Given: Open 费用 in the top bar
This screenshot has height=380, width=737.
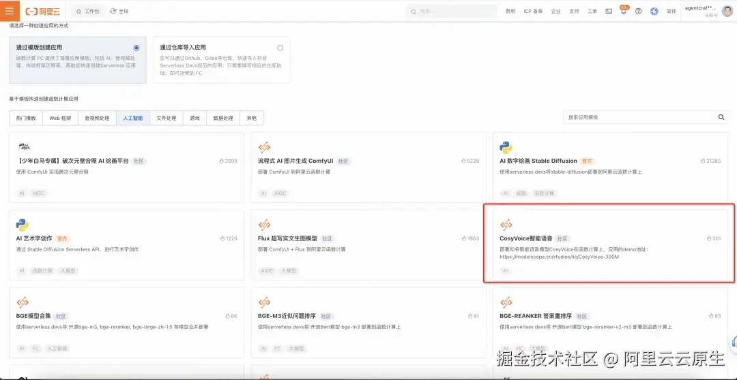Looking at the screenshot, I should (510, 12).
